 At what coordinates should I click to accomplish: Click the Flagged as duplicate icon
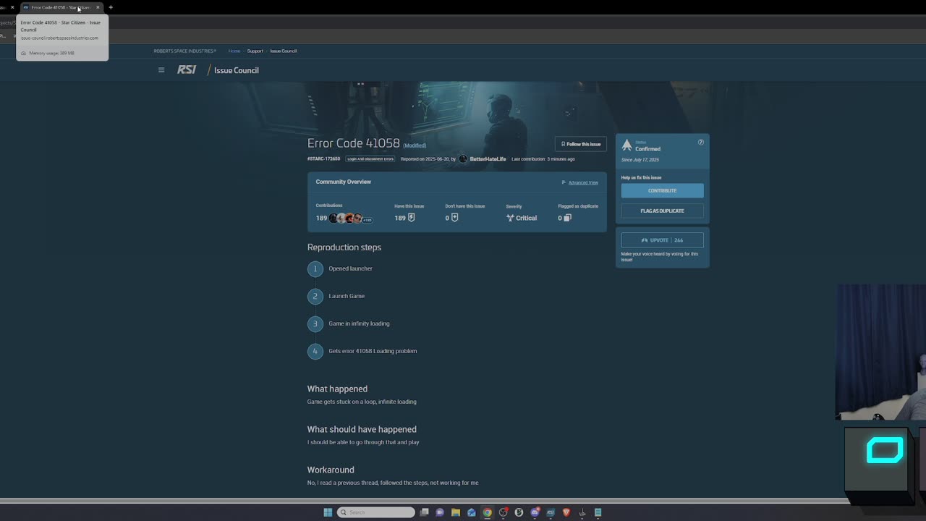point(567,218)
